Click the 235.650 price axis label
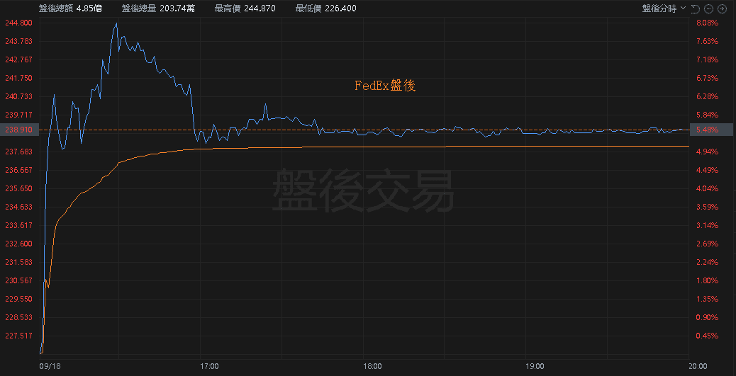The image size is (736, 376). point(18,188)
